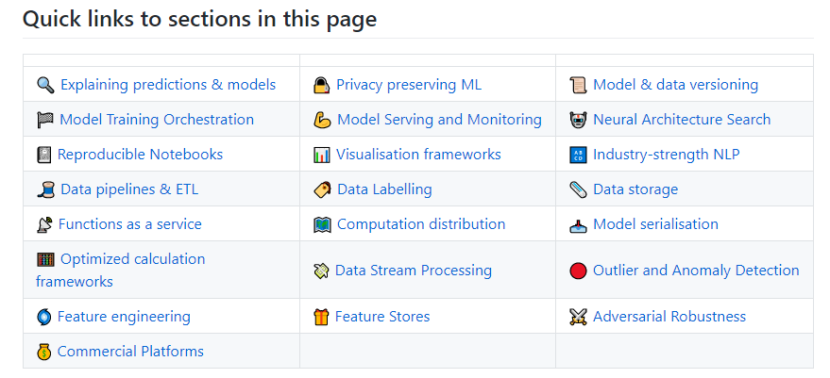Open the Functions as a service link
The width and height of the screenshot is (830, 378).
click(129, 224)
